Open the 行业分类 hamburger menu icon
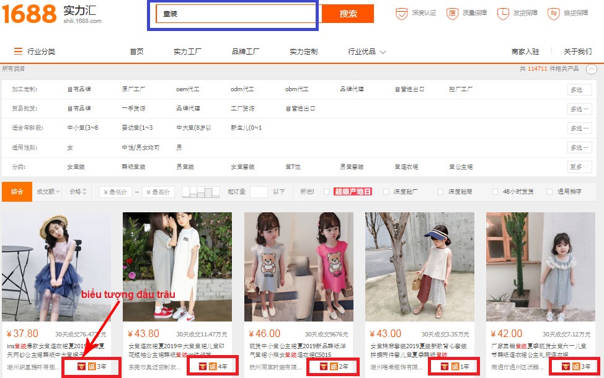Image resolution: width=604 pixels, height=378 pixels. pos(18,52)
